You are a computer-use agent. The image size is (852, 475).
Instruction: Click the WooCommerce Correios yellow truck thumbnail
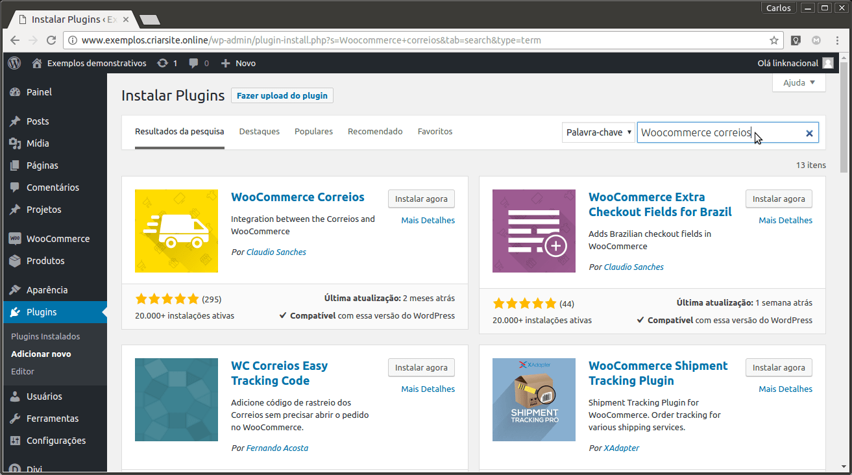pos(176,231)
